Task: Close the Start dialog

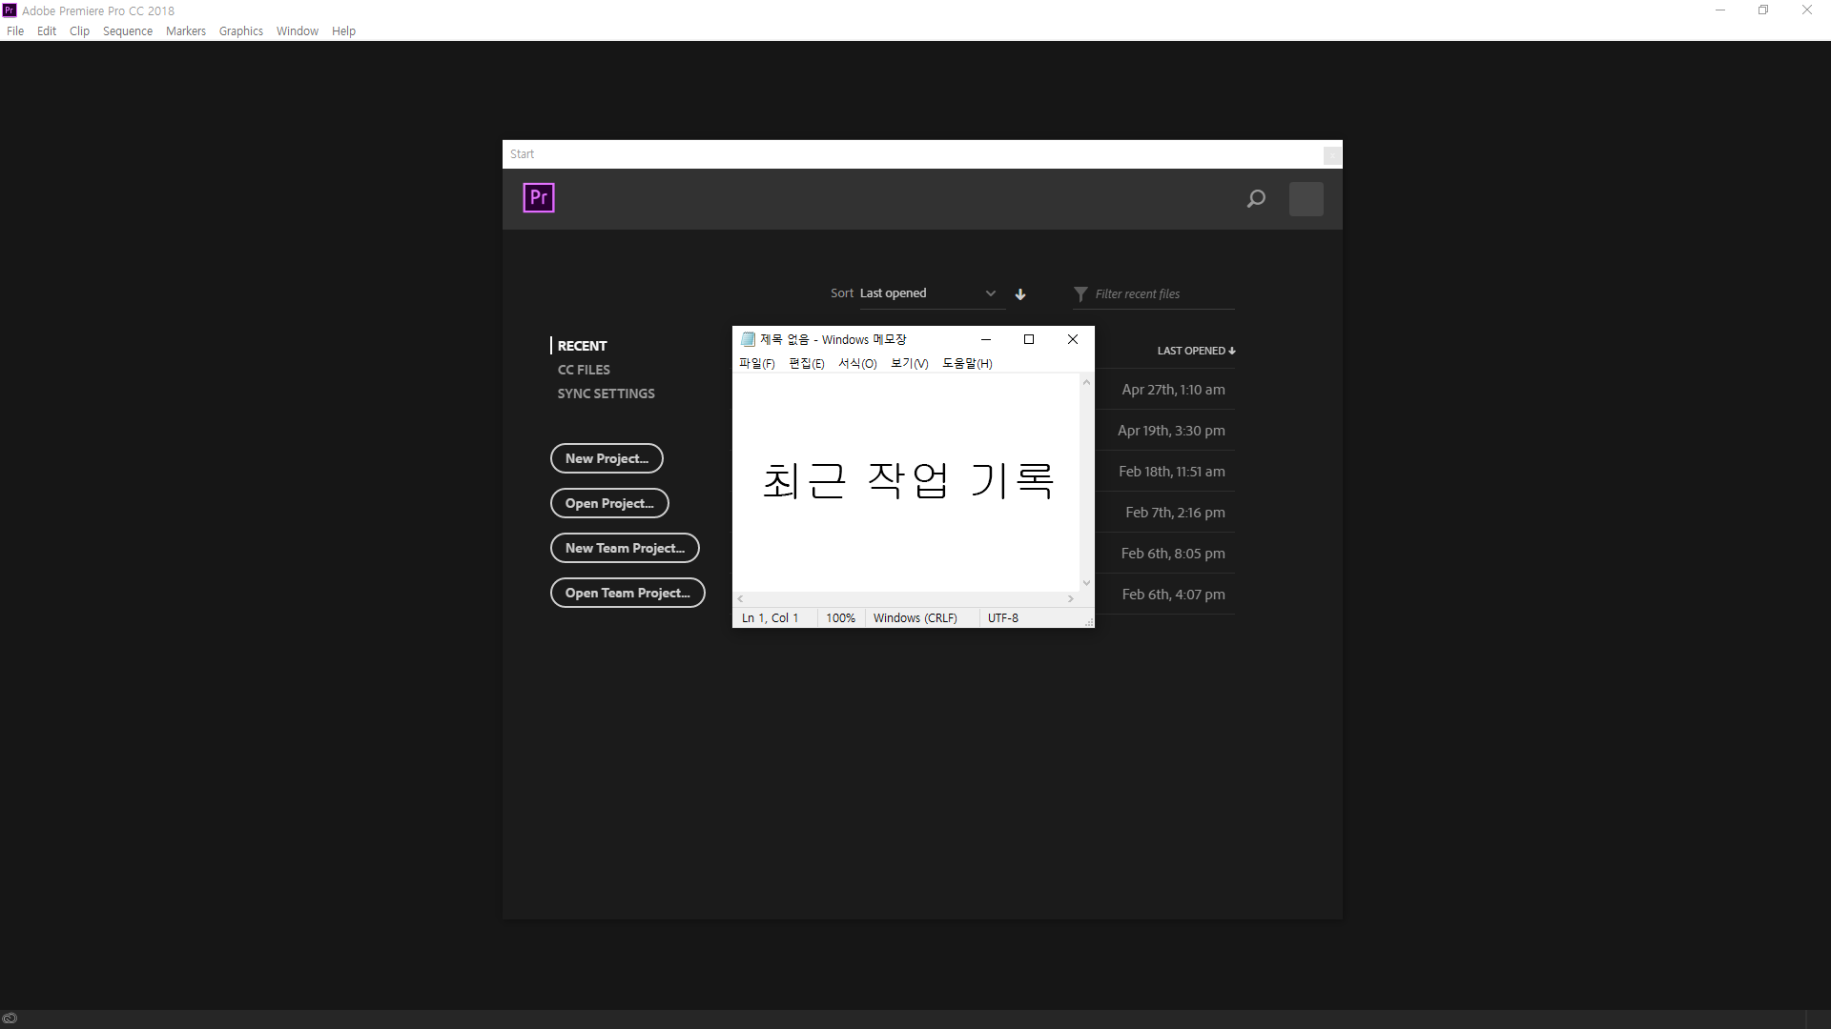Action: 1332,154
